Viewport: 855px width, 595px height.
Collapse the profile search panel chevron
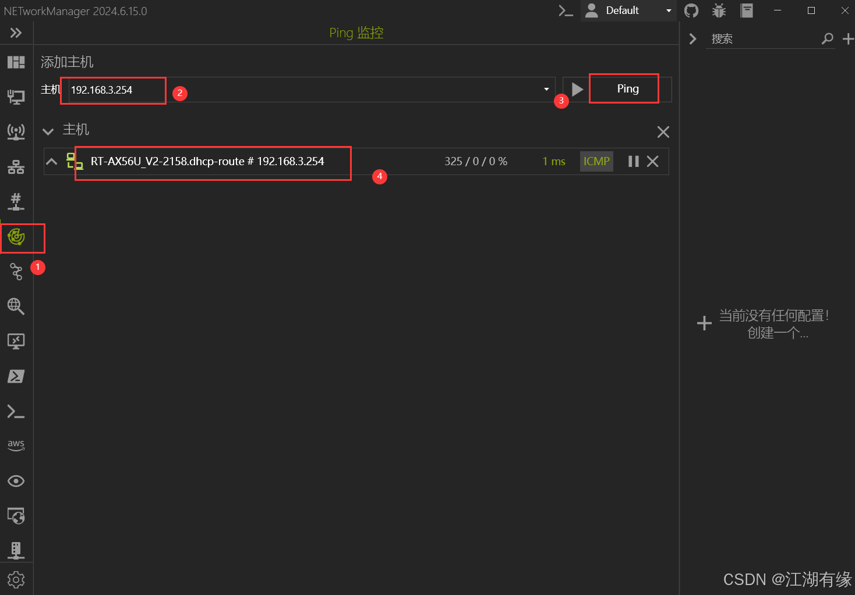[692, 38]
